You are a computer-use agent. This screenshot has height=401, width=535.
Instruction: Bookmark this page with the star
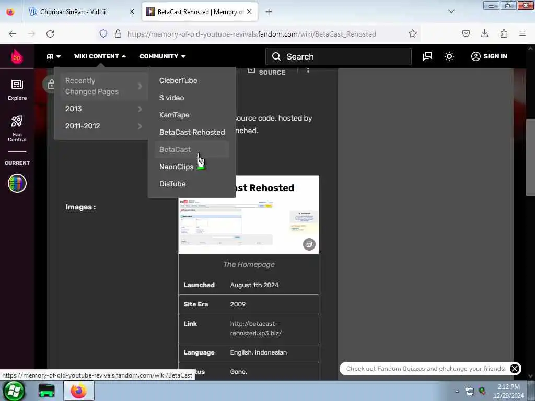[x=413, y=33]
